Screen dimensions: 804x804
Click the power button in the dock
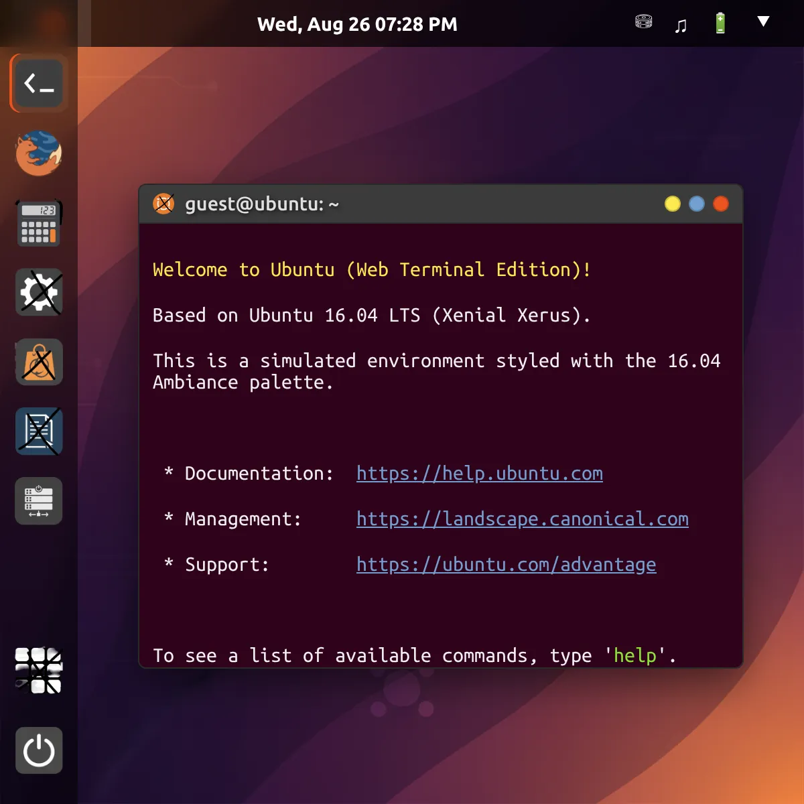(x=39, y=750)
